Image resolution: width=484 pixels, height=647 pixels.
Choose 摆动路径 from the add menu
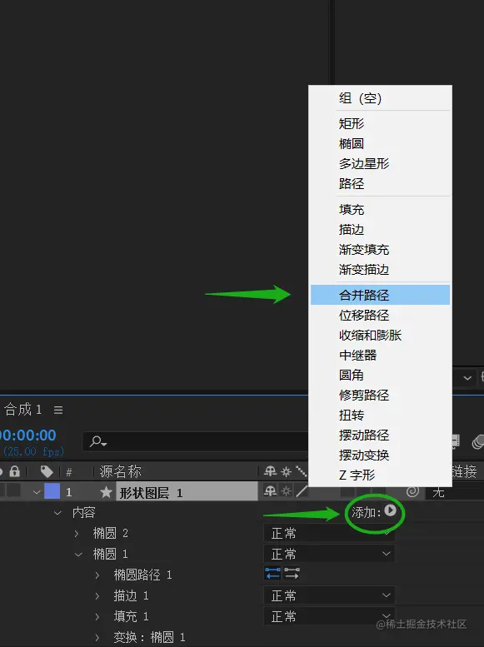click(x=380, y=435)
